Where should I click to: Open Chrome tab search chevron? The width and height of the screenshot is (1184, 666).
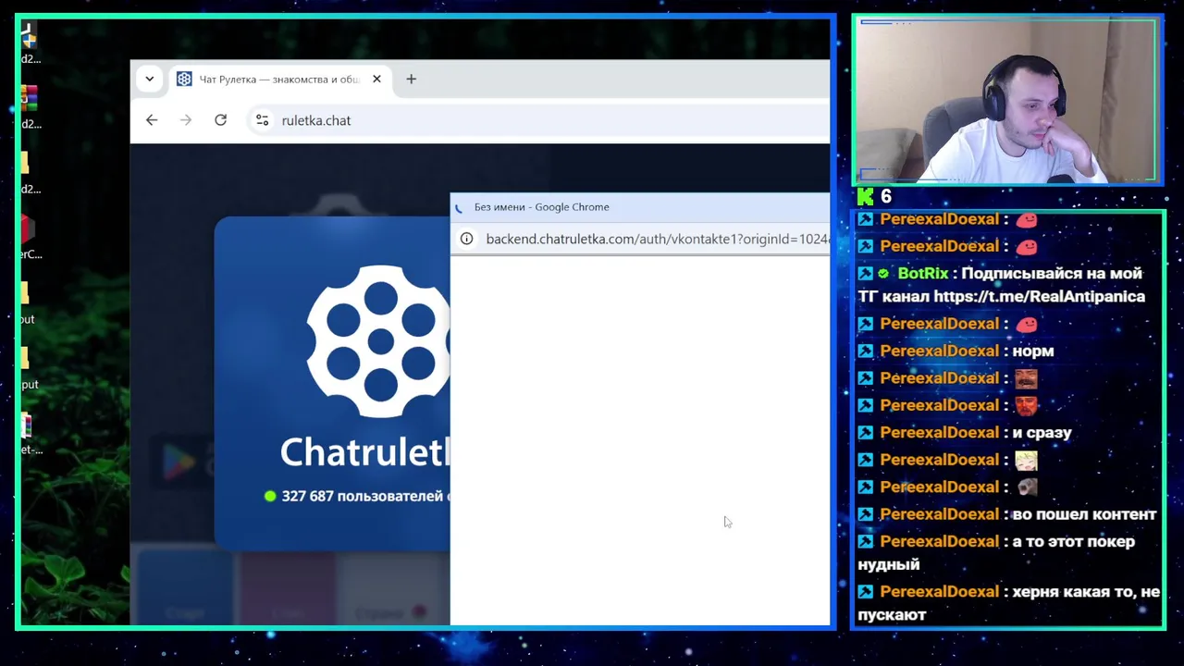149,79
